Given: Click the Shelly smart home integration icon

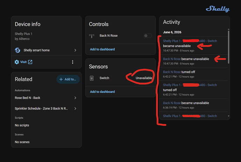Looking at the screenshot, I should point(17,50).
